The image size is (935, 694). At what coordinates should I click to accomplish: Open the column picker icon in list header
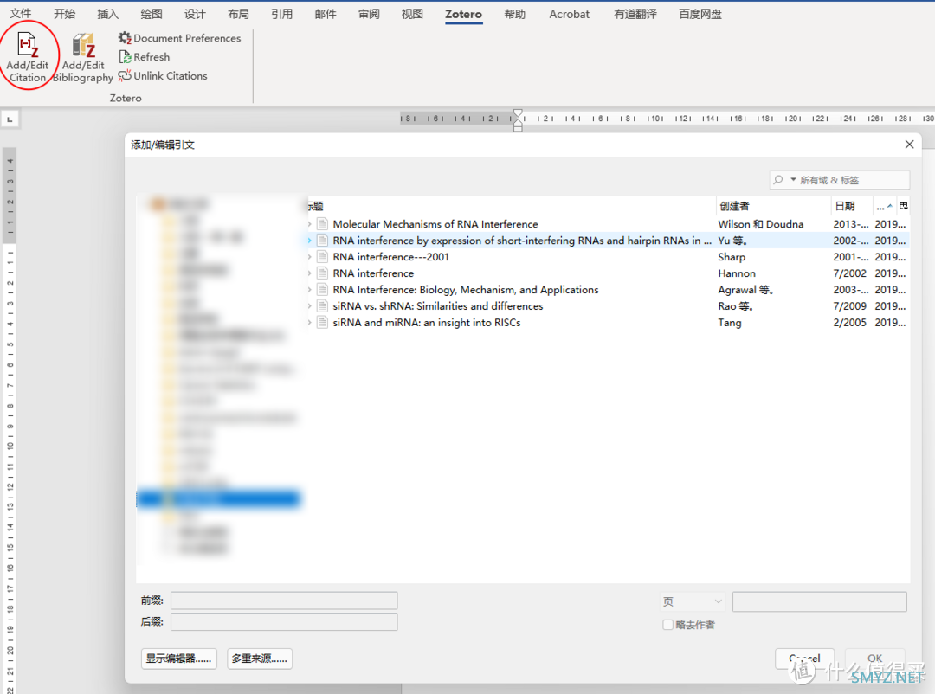[x=903, y=206]
